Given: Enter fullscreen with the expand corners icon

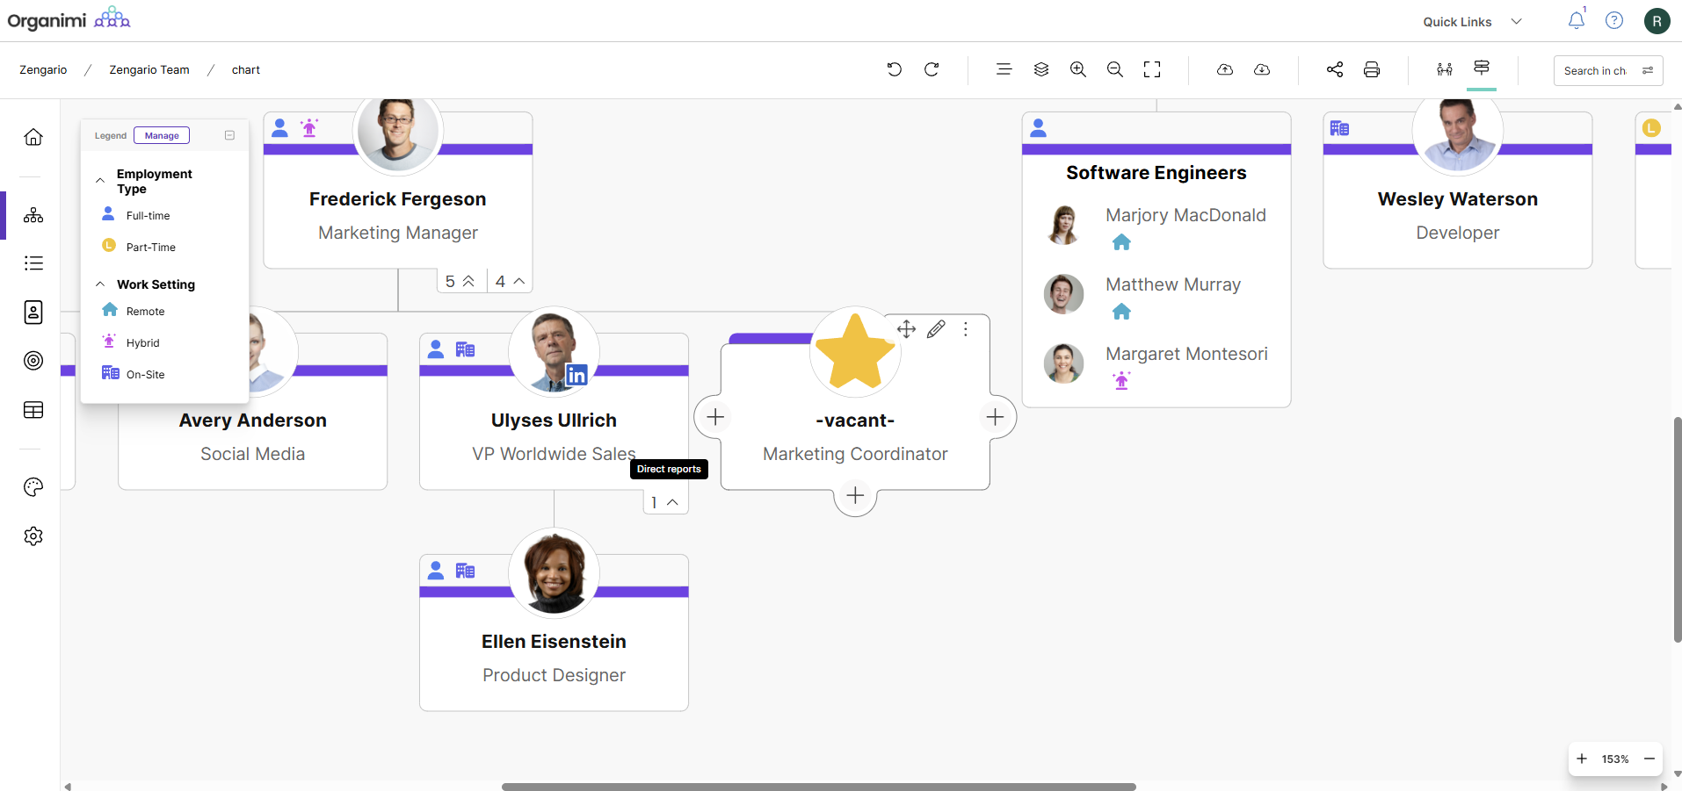Looking at the screenshot, I should click(x=1152, y=69).
